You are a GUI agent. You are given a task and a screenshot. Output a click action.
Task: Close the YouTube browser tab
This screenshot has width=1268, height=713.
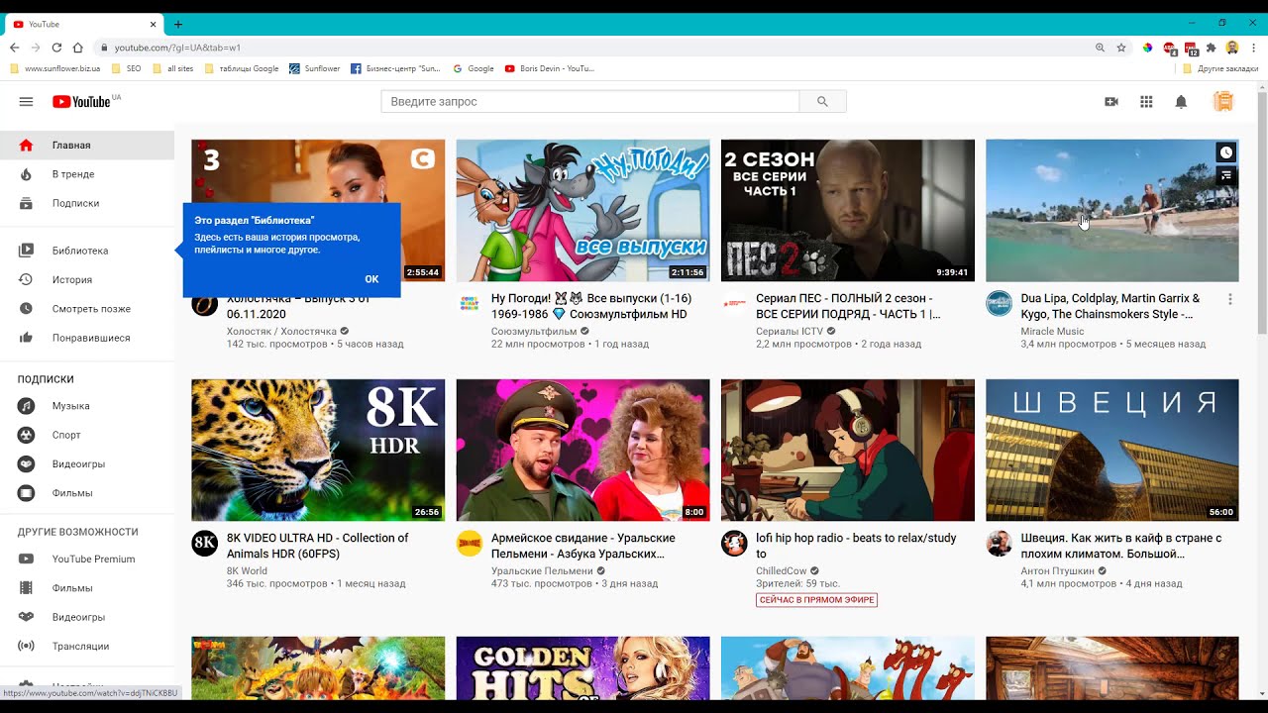[154, 24]
